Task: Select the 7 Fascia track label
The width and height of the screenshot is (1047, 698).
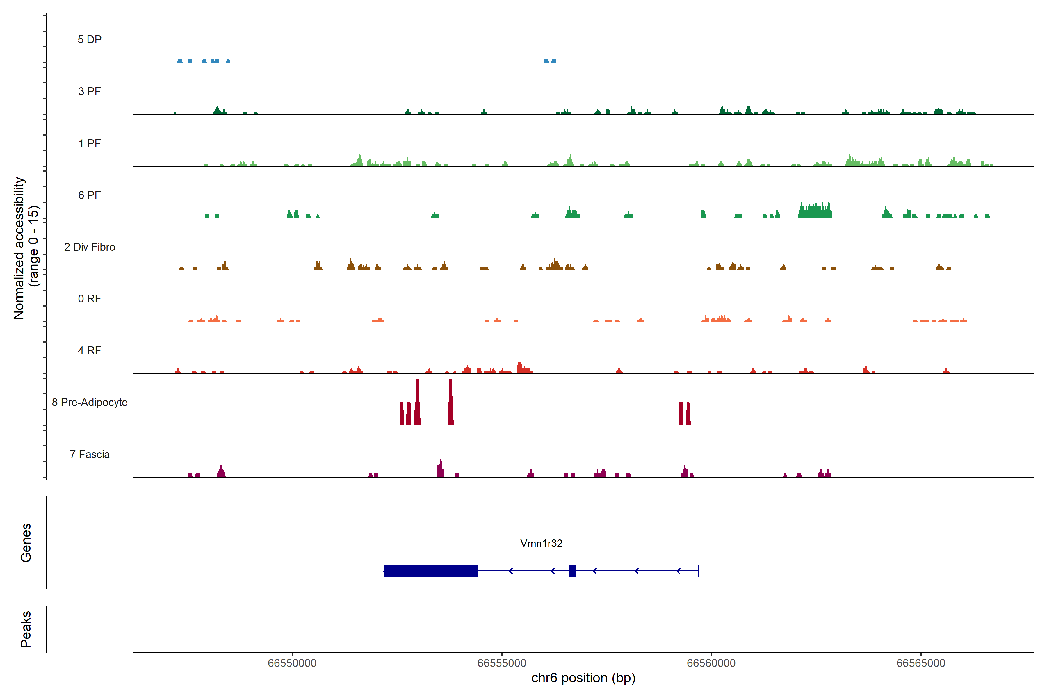Action: click(x=90, y=454)
